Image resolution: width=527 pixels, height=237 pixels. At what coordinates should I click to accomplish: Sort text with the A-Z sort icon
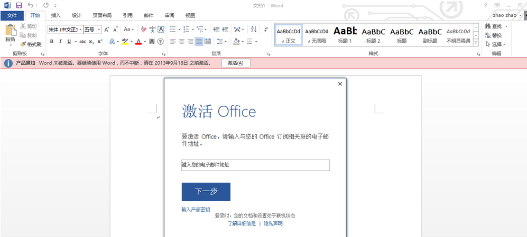[x=254, y=29]
